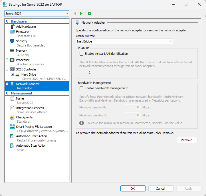Click the green refresh icon in toolbar
The image size is (206, 196).
tap(90, 13)
